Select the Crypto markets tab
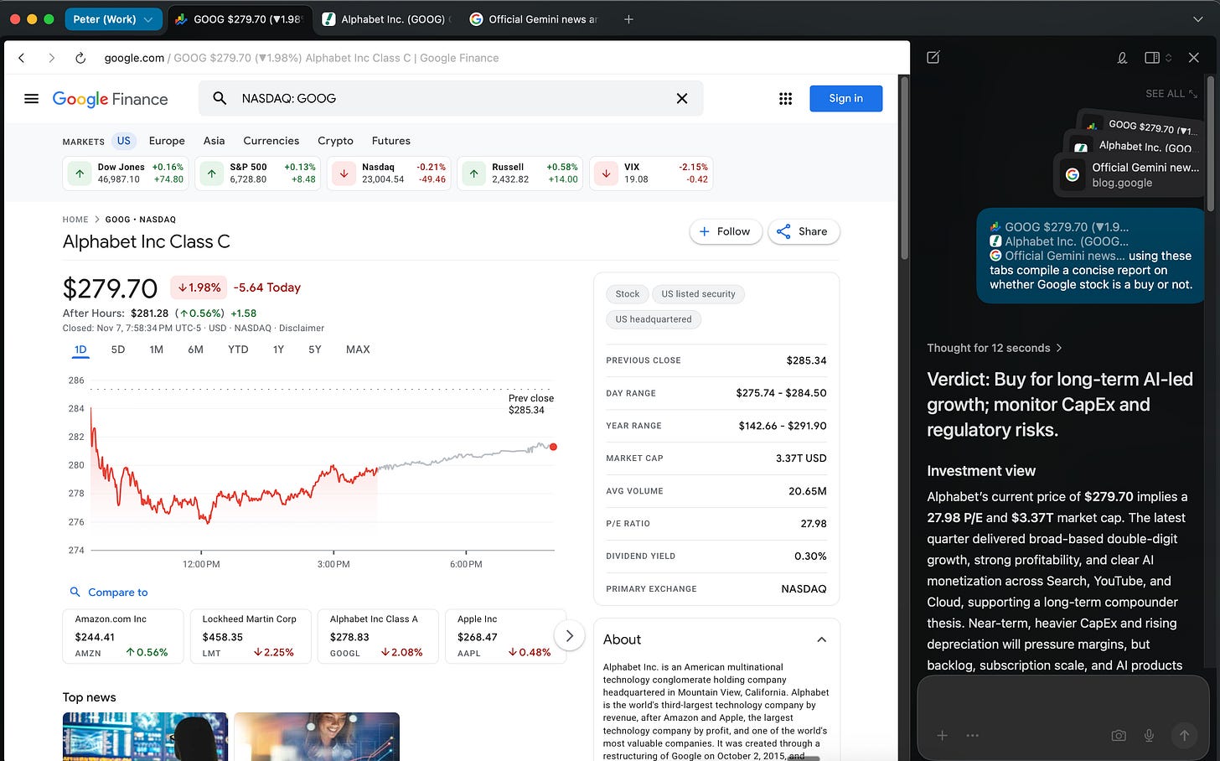Viewport: 1220px width, 761px height. 335,141
